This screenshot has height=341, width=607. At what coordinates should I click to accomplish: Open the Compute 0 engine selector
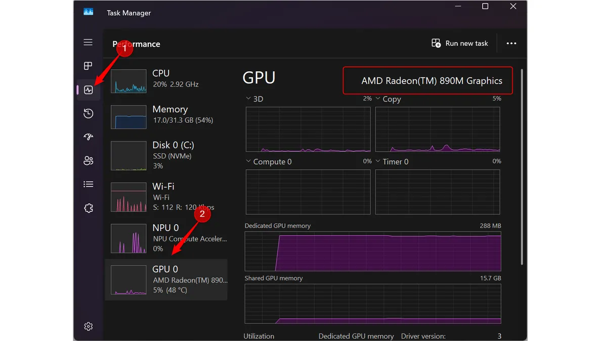pos(248,161)
